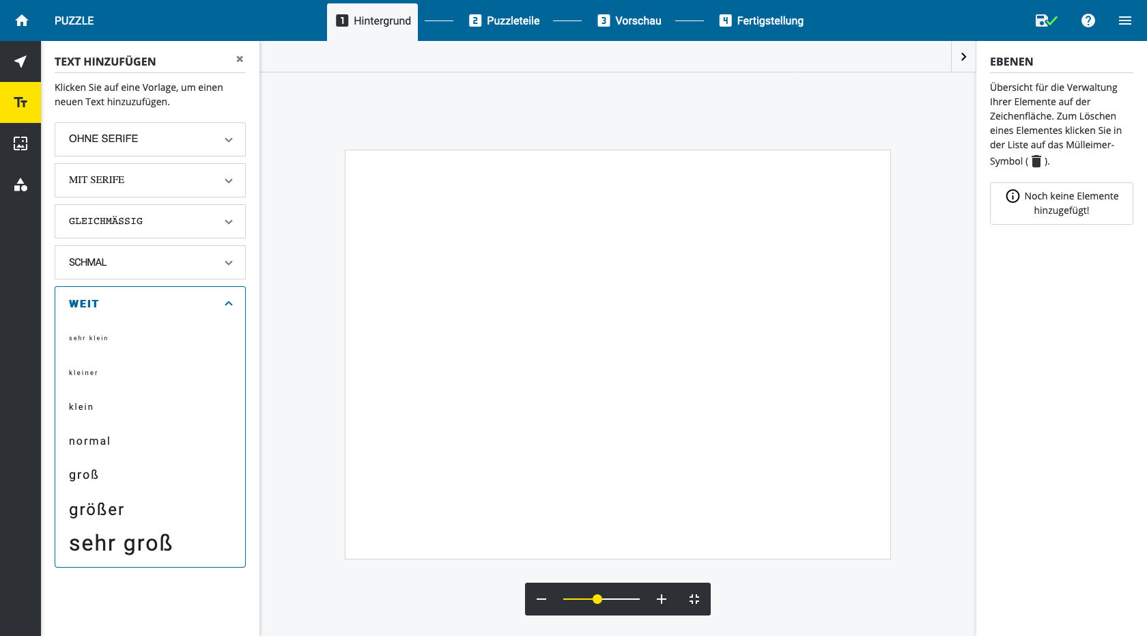Expand the OHNE SERIFE font group
The height and width of the screenshot is (636, 1147).
[150, 139]
